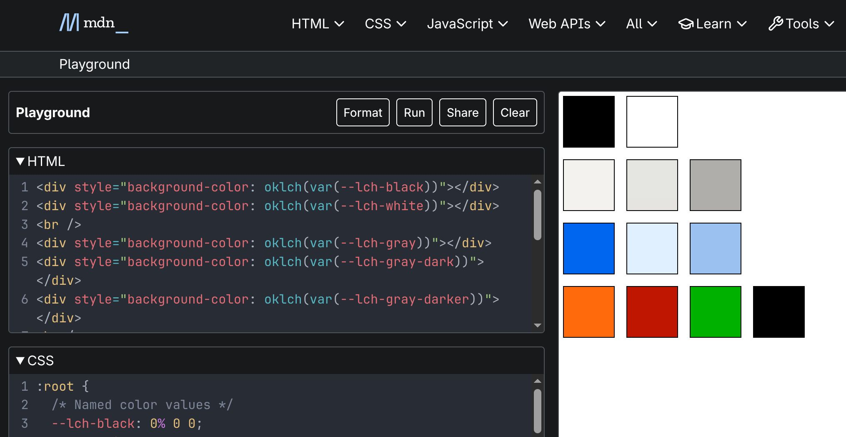The height and width of the screenshot is (437, 846).
Task: Clear the playground editors
Action: tap(515, 113)
